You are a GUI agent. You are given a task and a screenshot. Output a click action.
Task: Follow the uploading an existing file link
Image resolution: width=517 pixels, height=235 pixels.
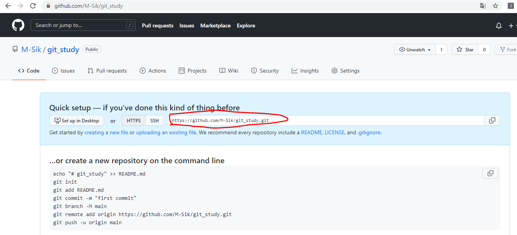pyautogui.click(x=166, y=132)
